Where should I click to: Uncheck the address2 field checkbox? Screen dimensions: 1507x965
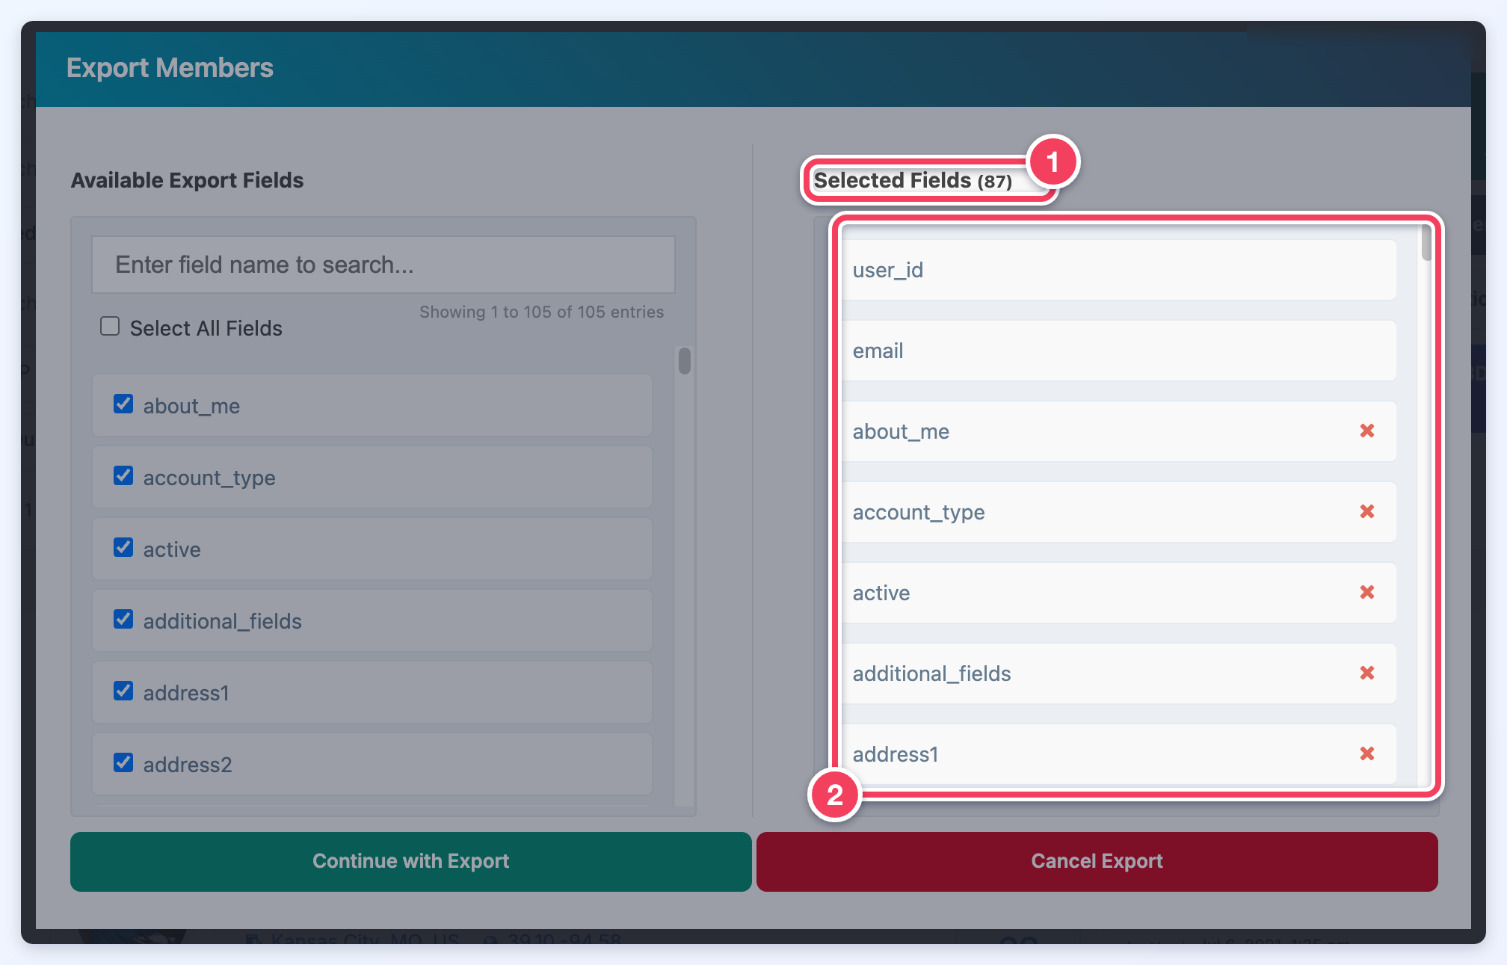click(x=123, y=762)
